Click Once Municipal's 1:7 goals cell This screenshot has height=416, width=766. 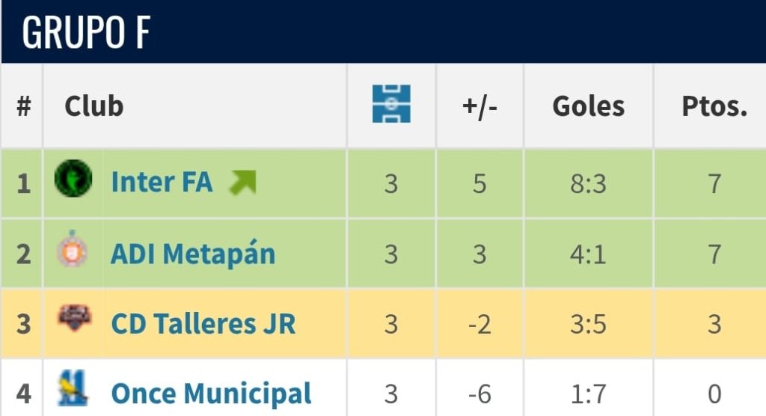[x=588, y=393]
